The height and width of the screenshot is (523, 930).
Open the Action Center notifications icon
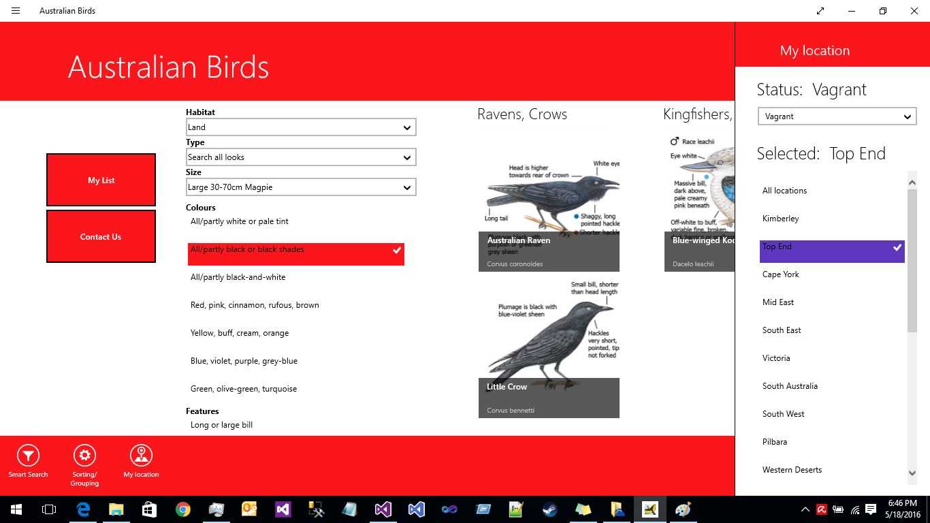coord(871,509)
